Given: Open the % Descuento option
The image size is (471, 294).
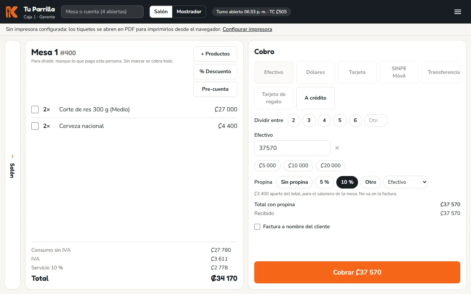Looking at the screenshot, I should point(215,72).
